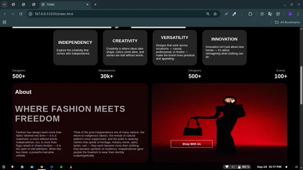303x170 pixels.
Task: Click the Events 100+ statistic
Action: point(281,74)
